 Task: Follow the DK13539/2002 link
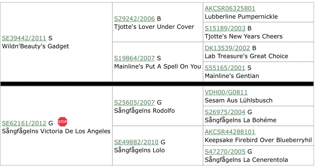pos(227,48)
